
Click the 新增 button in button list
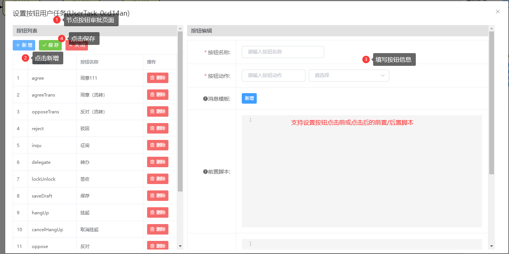click(24, 45)
